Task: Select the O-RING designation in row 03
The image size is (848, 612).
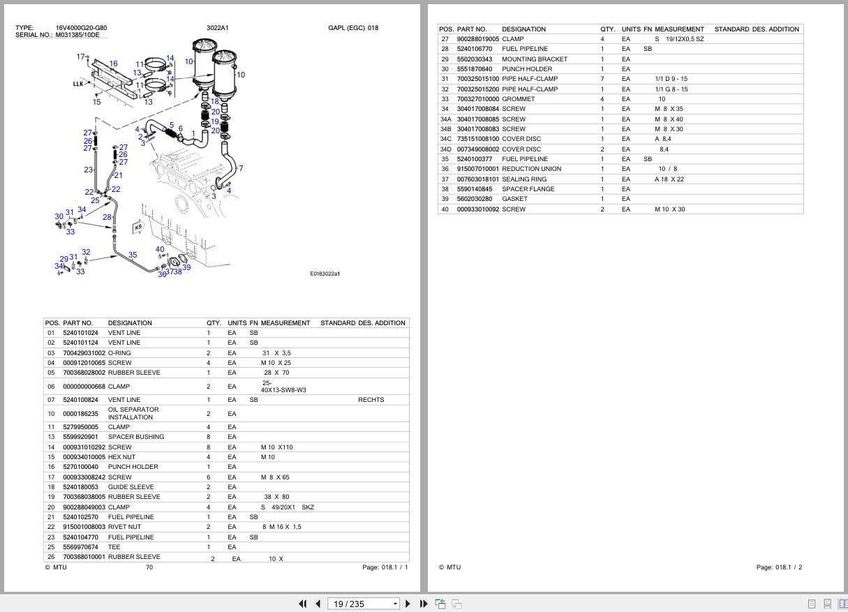Action: click(119, 353)
